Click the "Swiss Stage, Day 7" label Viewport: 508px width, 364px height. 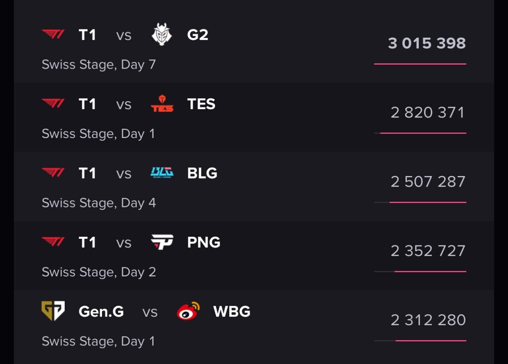tap(99, 64)
